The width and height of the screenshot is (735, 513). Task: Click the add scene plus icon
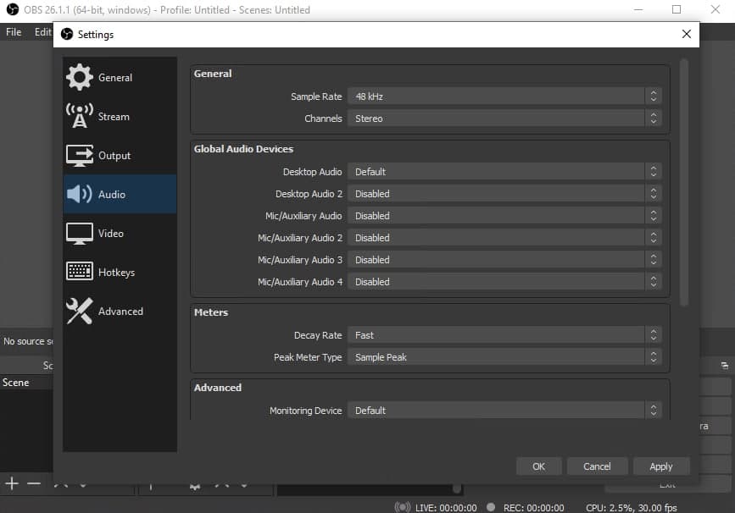point(12,483)
